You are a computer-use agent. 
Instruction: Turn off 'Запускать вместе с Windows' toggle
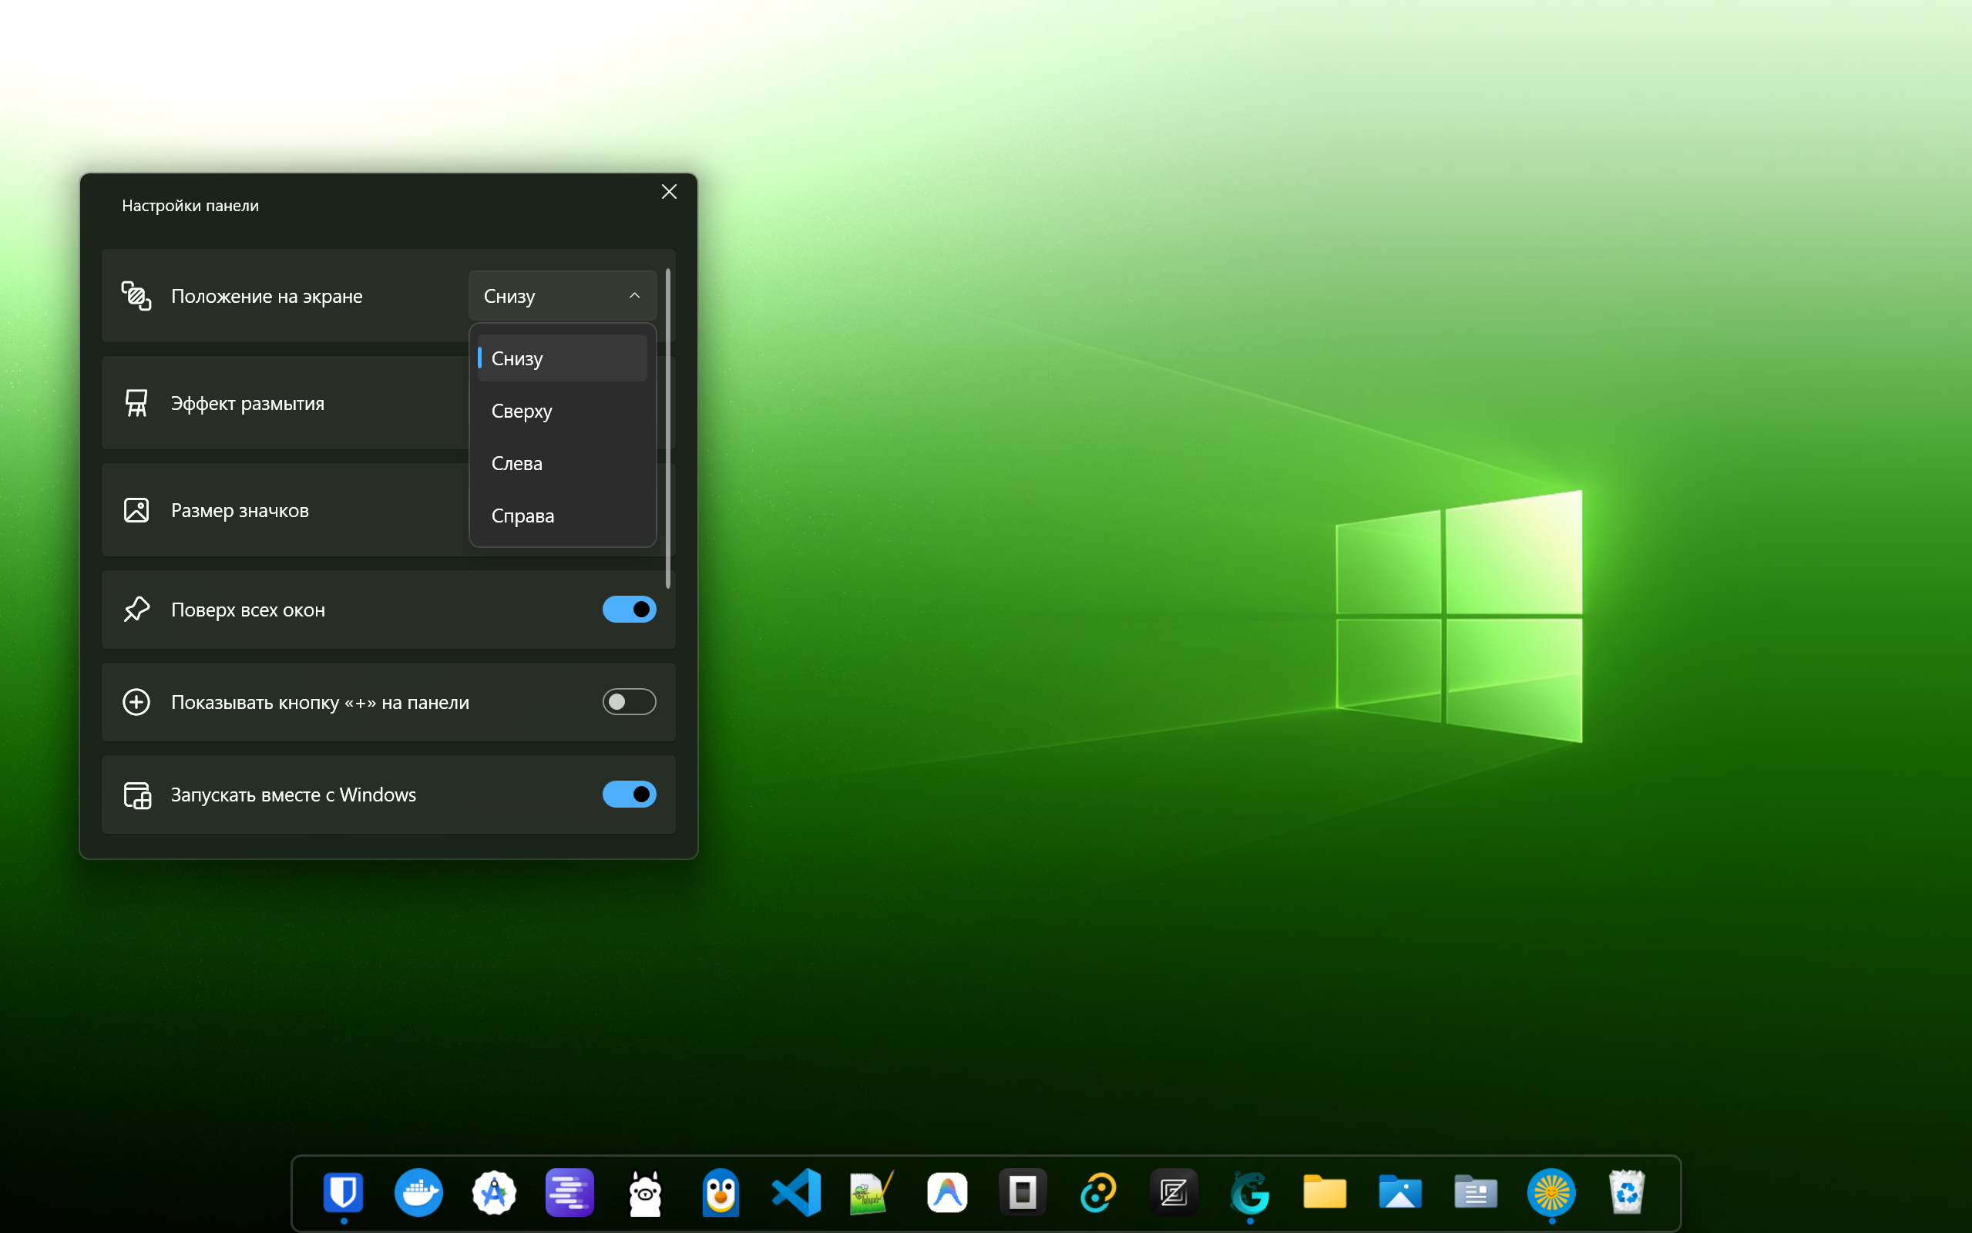[629, 794]
